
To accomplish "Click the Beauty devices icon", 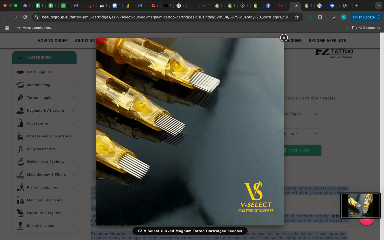I will coord(20,225).
